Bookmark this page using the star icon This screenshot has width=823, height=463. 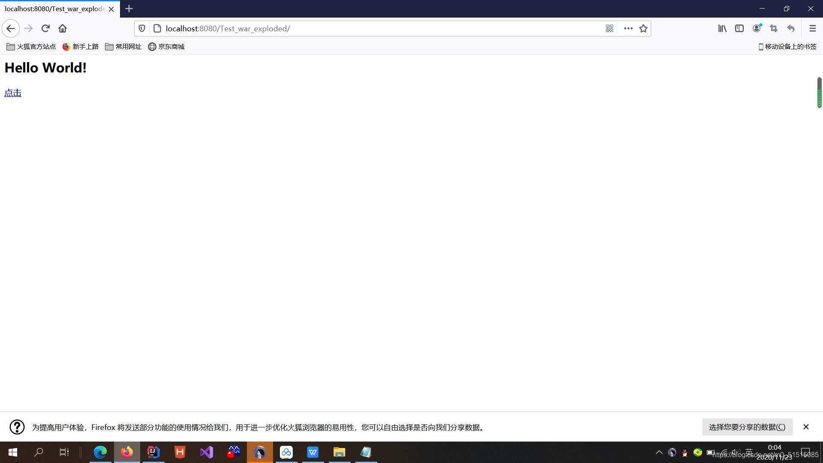643,28
